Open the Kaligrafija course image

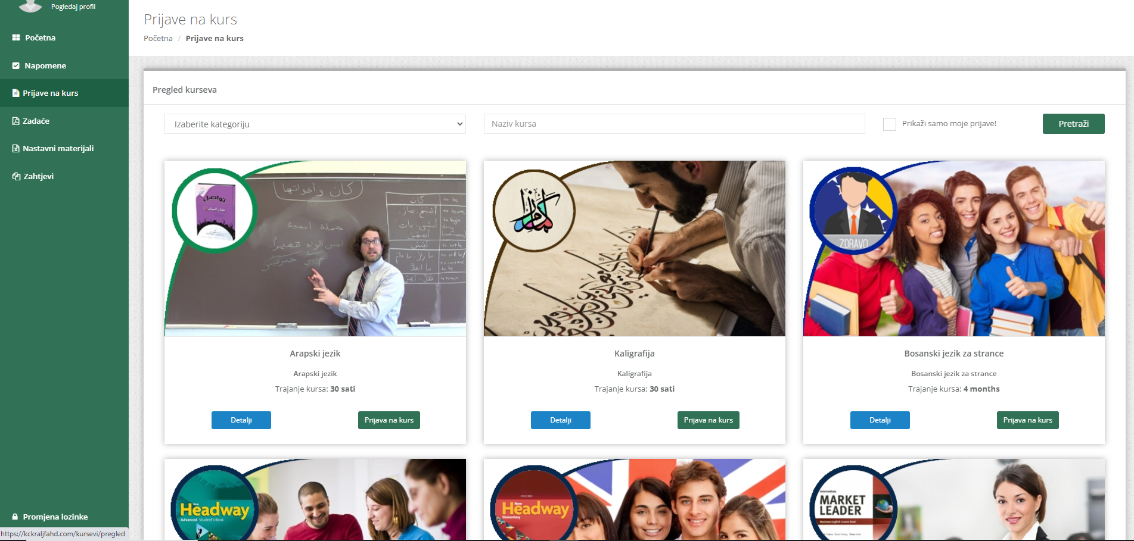(x=635, y=248)
